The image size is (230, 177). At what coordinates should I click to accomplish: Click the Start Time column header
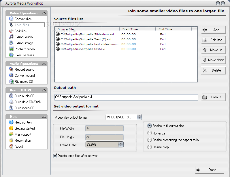pos(137,29)
